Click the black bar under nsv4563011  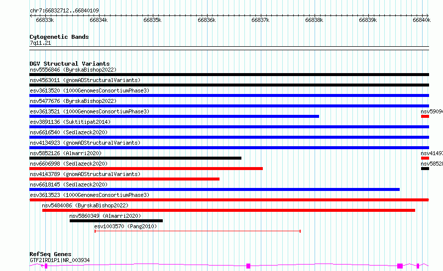pos(229,85)
